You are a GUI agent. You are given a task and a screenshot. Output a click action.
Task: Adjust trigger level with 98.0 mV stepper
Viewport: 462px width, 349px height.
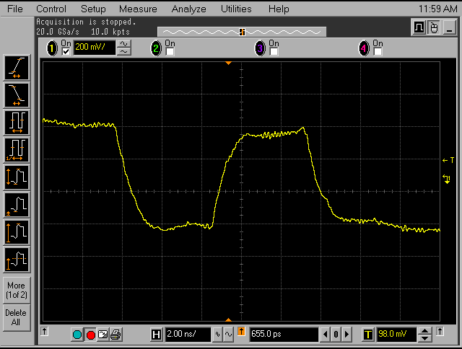[x=425, y=335]
